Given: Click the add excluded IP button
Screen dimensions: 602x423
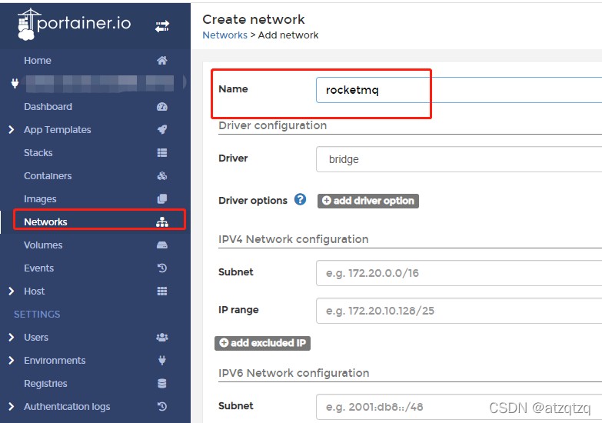Looking at the screenshot, I should 263,343.
